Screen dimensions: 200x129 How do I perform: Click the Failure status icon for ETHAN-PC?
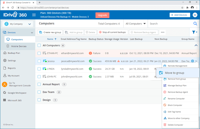(90, 53)
